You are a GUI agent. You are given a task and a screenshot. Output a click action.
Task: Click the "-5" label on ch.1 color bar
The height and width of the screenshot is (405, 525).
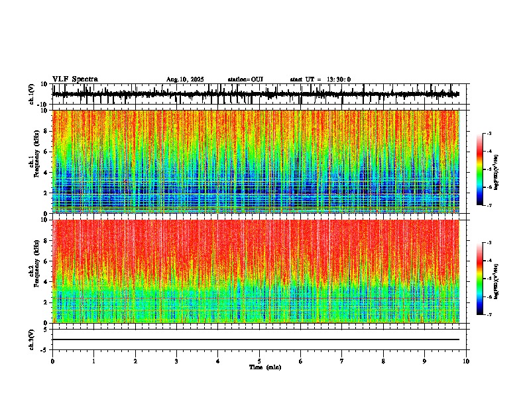coord(489,169)
